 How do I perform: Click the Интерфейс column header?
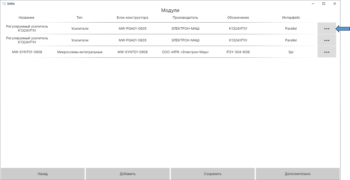291,18
